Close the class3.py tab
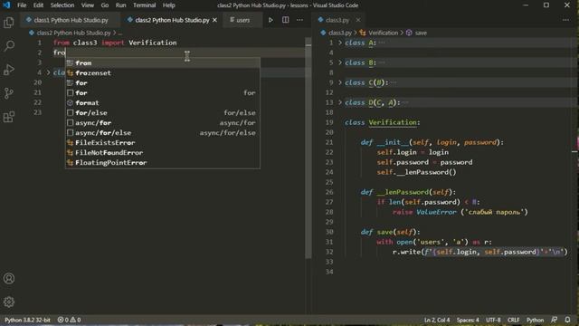 [x=358, y=20]
